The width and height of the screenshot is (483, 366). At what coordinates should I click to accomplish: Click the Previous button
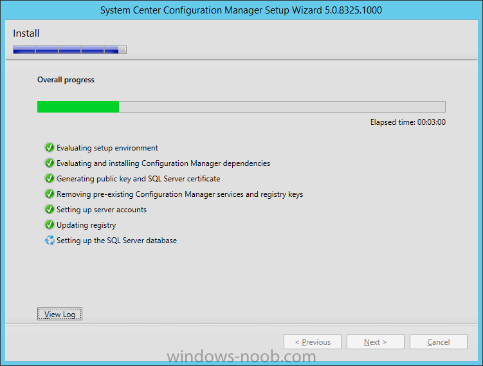tap(313, 342)
